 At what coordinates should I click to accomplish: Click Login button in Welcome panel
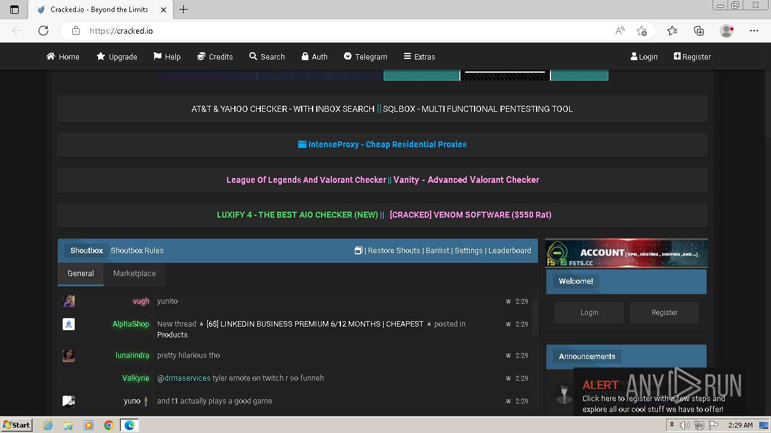pos(590,313)
